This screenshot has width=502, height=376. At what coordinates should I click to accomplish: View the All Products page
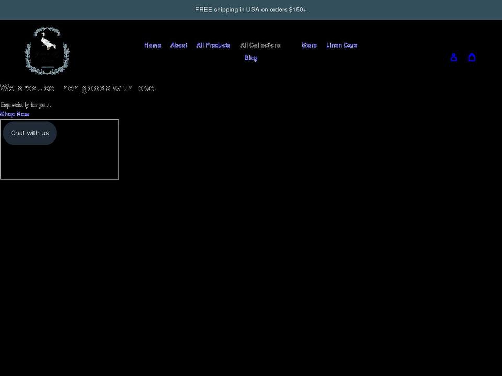213,45
